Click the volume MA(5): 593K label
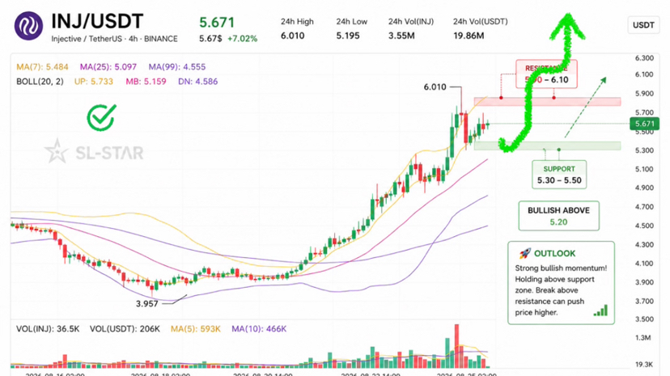Viewport: 670px width, 376px height. pos(195,329)
